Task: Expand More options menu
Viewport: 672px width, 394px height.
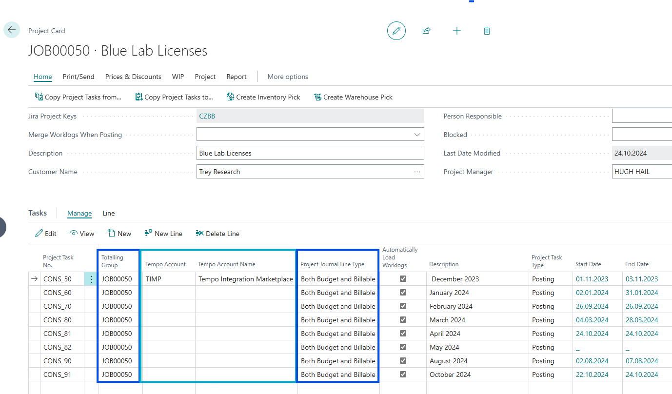Action: (288, 77)
